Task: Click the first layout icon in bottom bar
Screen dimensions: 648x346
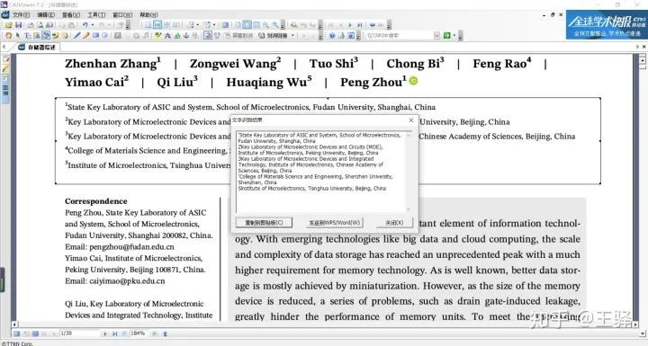Action: click(17, 333)
